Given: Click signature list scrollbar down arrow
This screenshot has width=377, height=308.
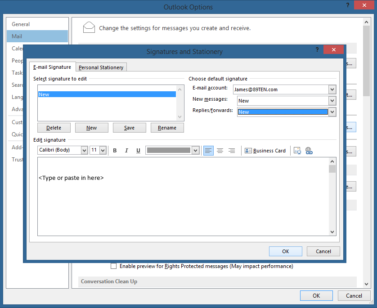Looking at the screenshot, I should [x=180, y=117].
